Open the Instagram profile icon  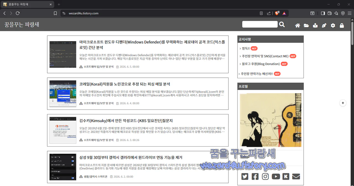point(265,176)
